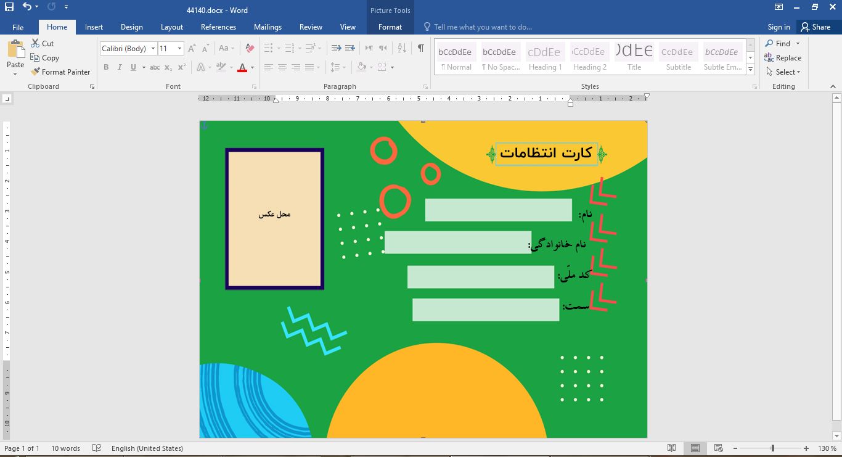Click the Find button
The image size is (842, 457).
click(778, 43)
